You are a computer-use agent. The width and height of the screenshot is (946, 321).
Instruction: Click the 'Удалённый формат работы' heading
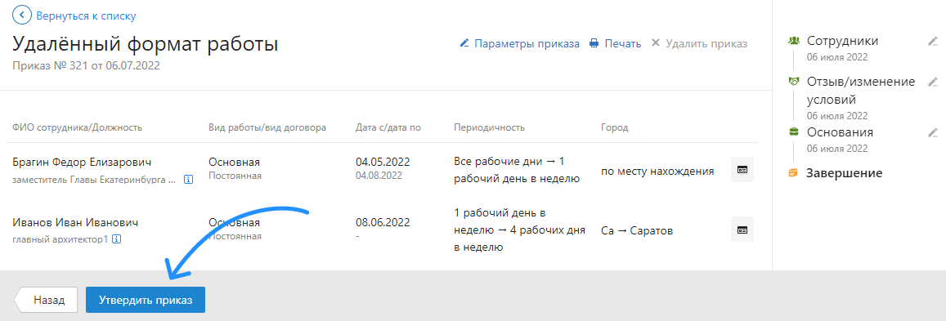click(145, 45)
